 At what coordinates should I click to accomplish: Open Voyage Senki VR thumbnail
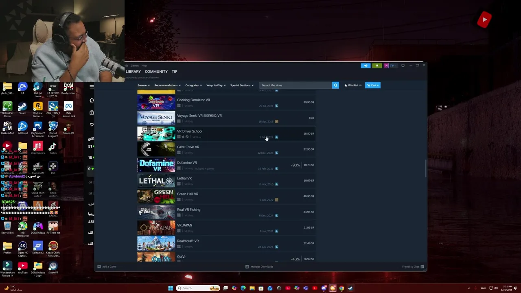point(156,118)
